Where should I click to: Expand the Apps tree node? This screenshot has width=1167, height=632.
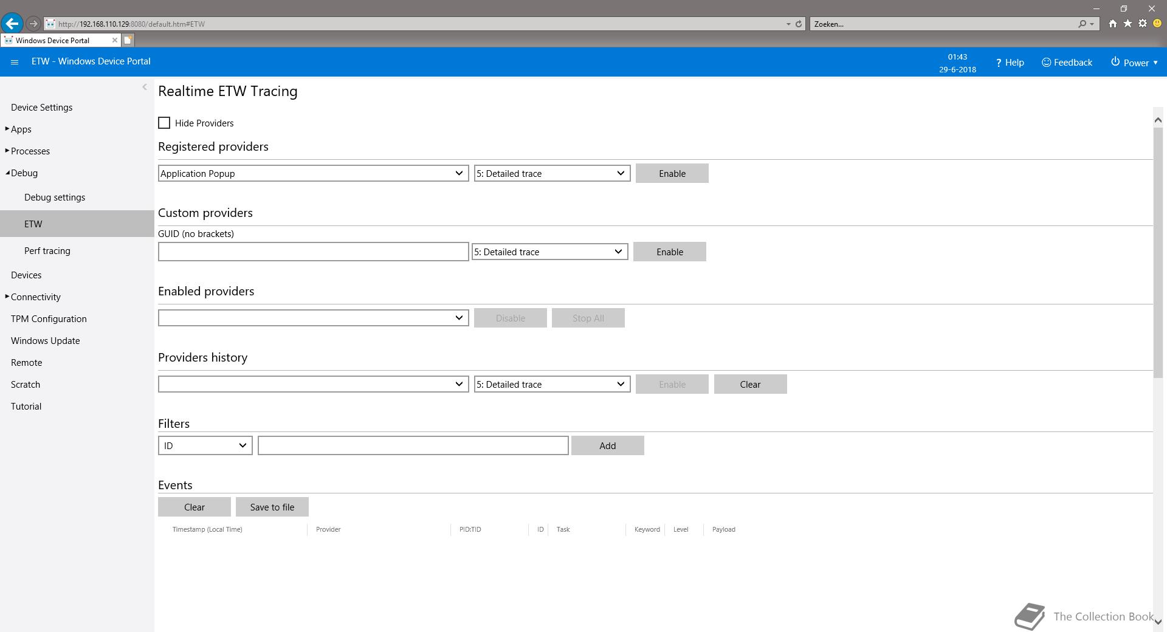tap(7, 129)
